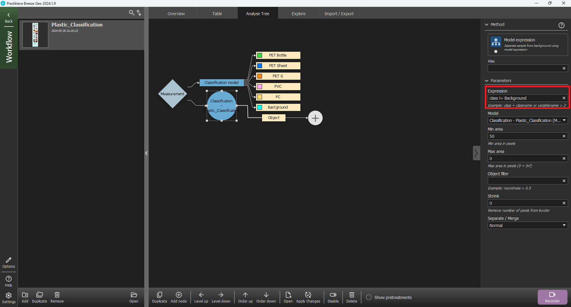Image resolution: width=571 pixels, height=307 pixels.
Task: Disable the selected node
Action: pos(333,295)
